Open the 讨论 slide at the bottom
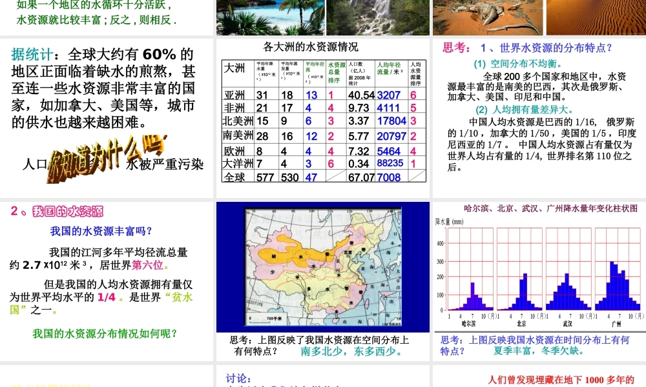 323,376
